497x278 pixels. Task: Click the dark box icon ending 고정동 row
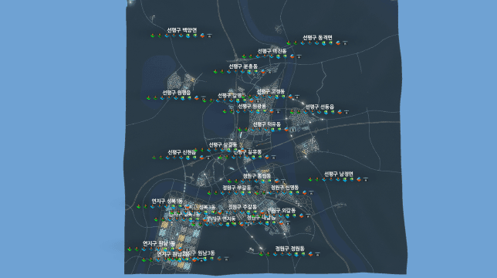click(297, 97)
